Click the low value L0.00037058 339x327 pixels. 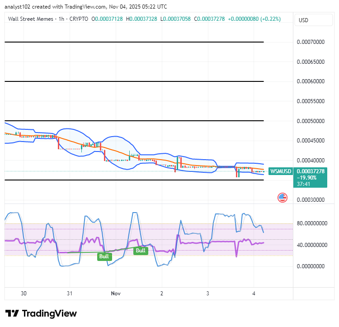(x=175, y=19)
